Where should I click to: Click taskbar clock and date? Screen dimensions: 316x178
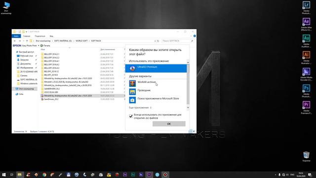point(301,175)
